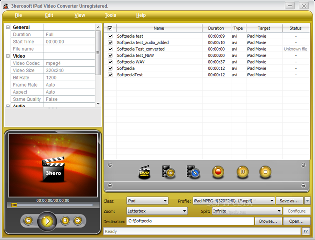
Task: Click the next arrow in preview player
Action: [78, 221]
